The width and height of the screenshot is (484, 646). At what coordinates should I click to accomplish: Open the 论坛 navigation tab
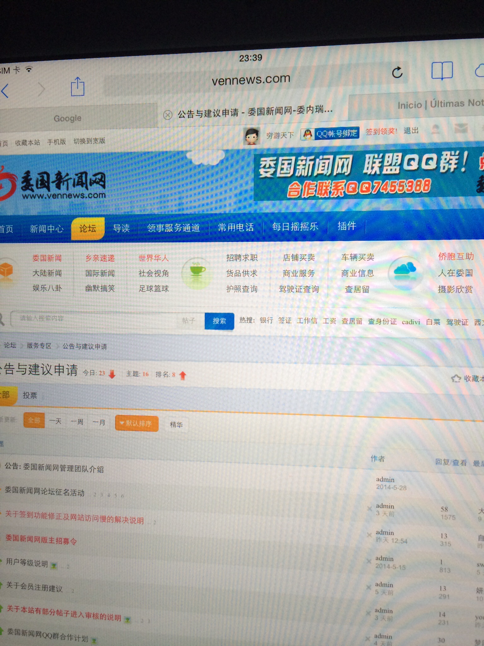coord(88,228)
